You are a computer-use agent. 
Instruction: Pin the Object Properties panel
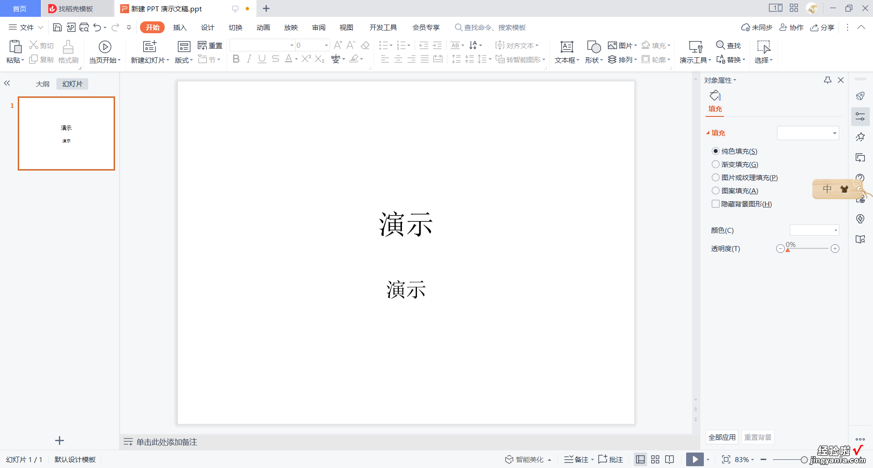click(x=828, y=80)
